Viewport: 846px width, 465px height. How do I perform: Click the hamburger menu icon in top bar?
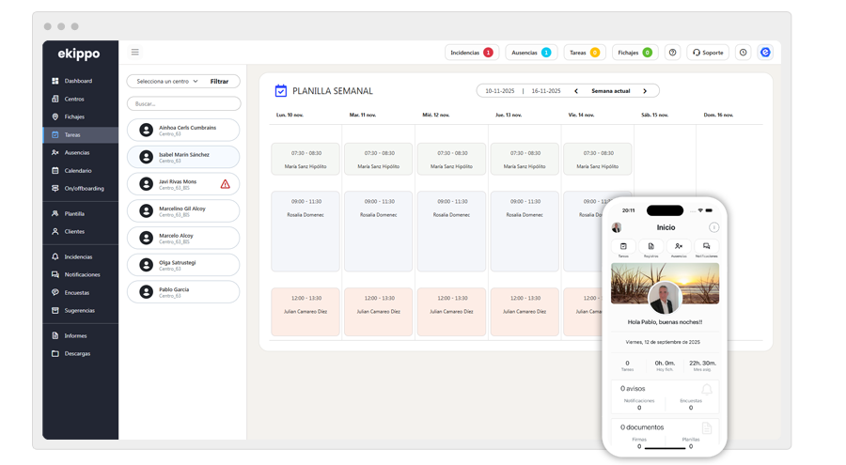coord(135,53)
